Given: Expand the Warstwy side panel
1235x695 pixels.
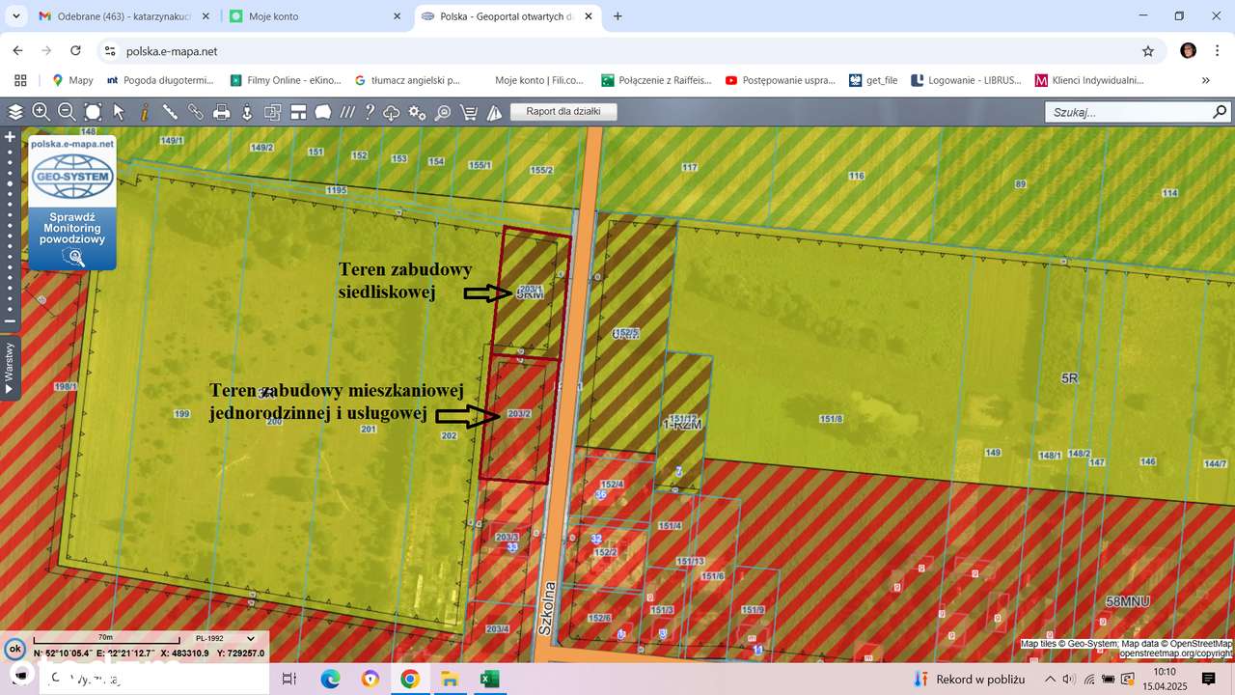Looking at the screenshot, I should (x=9, y=367).
